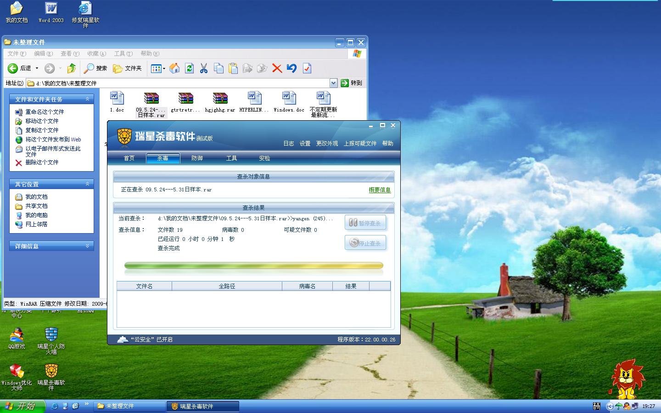Click the Windows优化大师 desktop icon

coord(17,371)
